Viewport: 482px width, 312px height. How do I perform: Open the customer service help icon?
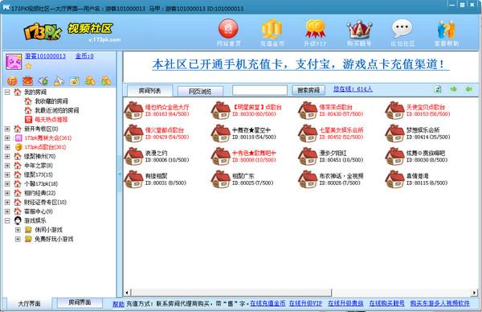447,30
